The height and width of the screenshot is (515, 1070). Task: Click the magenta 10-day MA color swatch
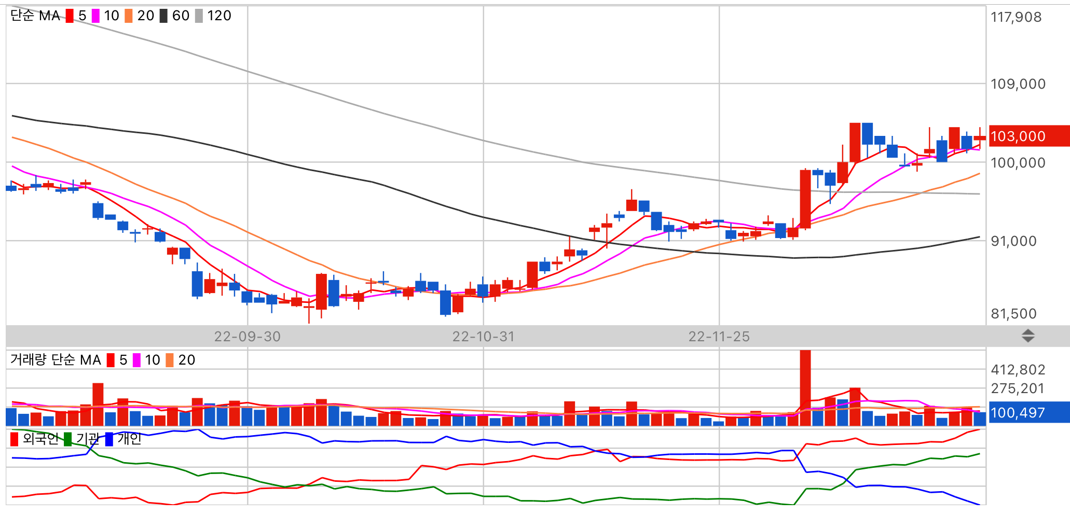(95, 16)
